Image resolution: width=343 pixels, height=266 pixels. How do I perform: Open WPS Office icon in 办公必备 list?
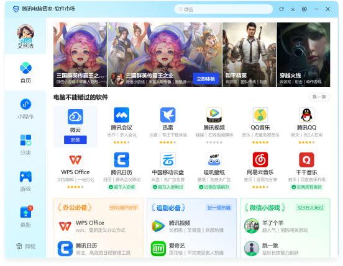coord(65,226)
